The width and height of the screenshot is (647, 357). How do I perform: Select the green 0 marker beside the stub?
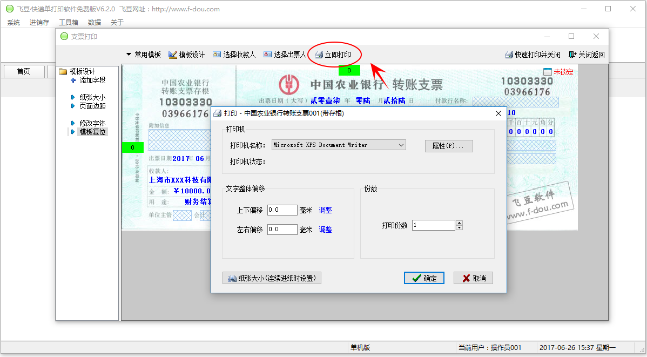click(132, 147)
